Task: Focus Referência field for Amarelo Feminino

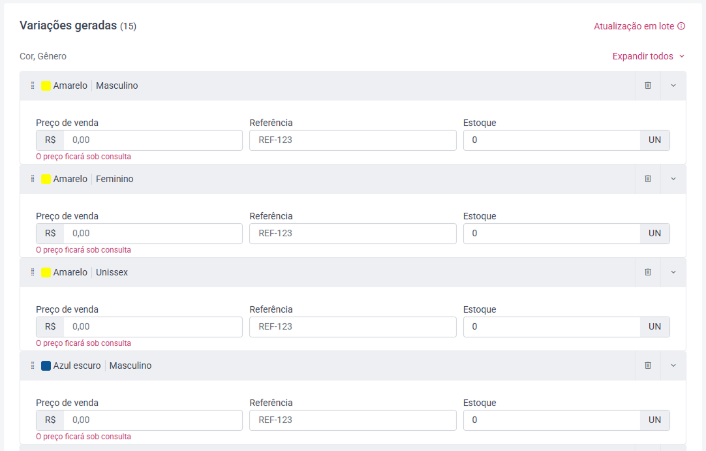Action: (x=353, y=234)
